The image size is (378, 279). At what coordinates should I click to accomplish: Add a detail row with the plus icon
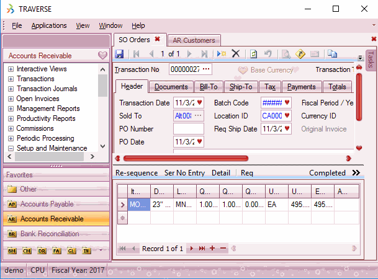212,248
